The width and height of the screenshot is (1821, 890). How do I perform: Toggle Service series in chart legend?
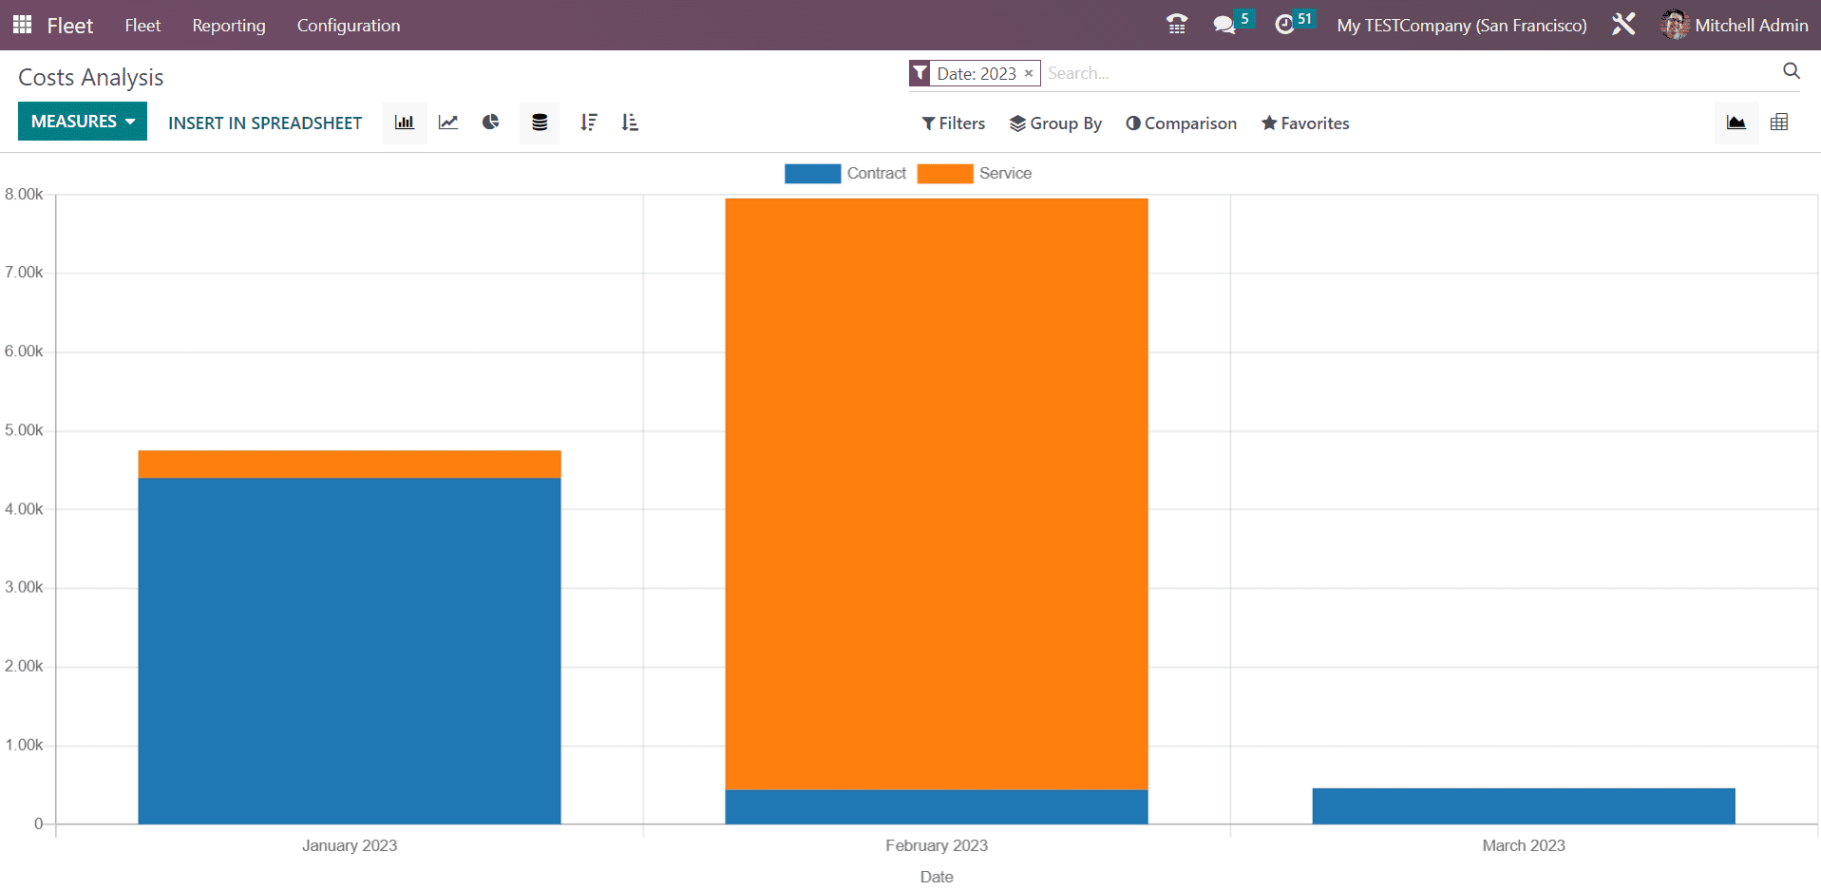tap(975, 174)
